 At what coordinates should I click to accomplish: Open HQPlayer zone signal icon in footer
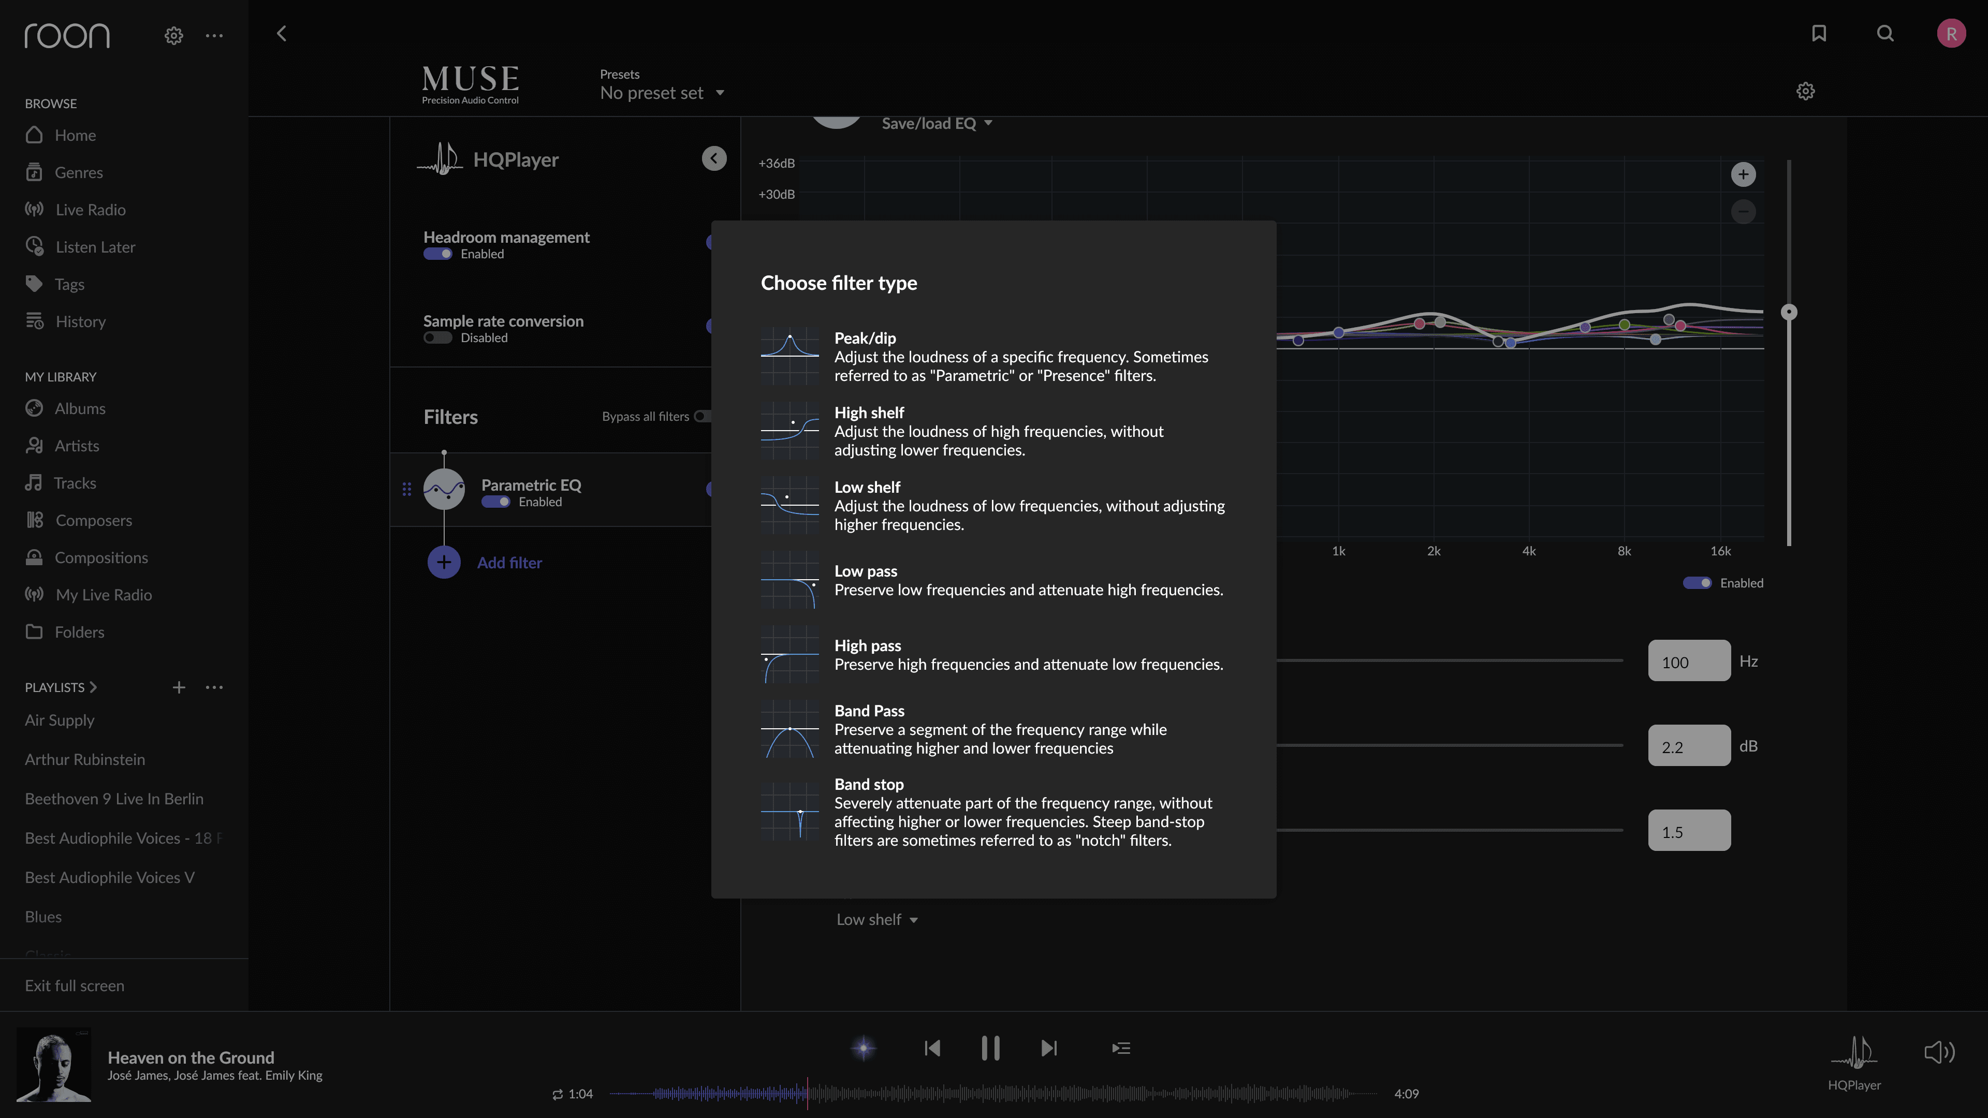coord(1854,1052)
